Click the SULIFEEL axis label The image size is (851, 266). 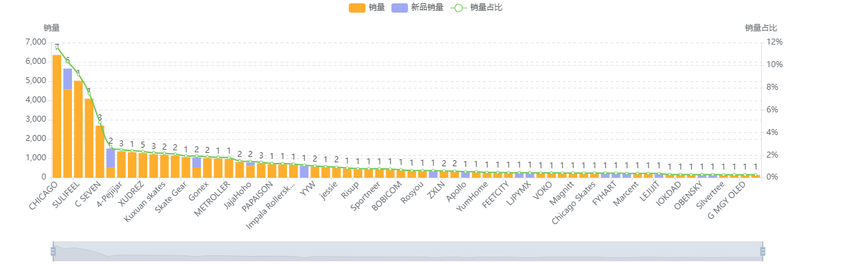click(67, 194)
